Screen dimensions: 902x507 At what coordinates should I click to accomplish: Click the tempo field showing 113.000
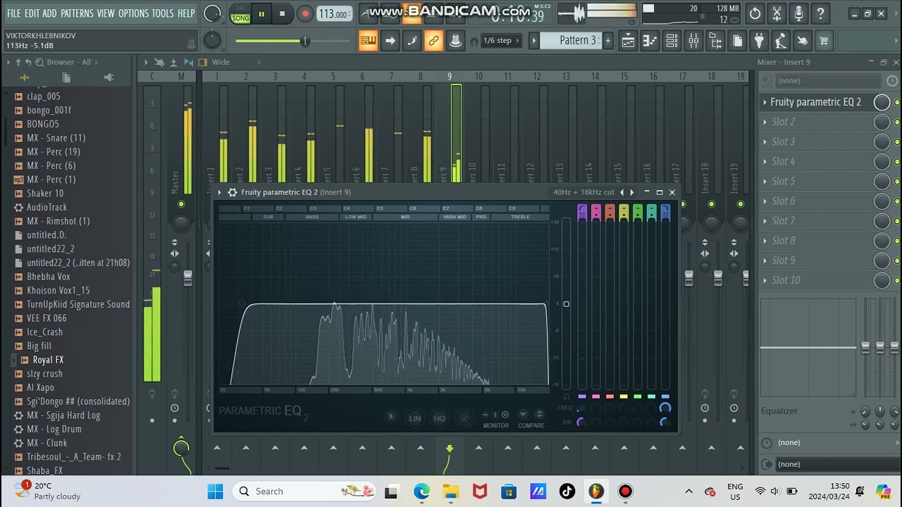333,13
